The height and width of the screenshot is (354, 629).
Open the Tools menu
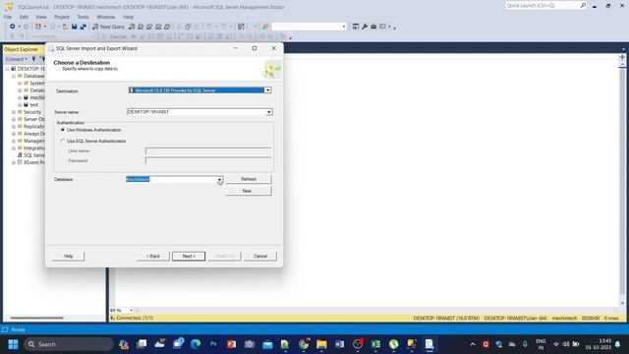83,17
